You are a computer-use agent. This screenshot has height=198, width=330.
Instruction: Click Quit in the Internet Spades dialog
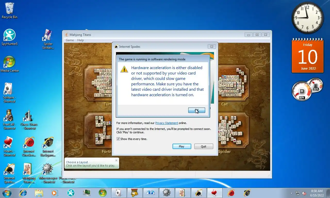(x=204, y=146)
